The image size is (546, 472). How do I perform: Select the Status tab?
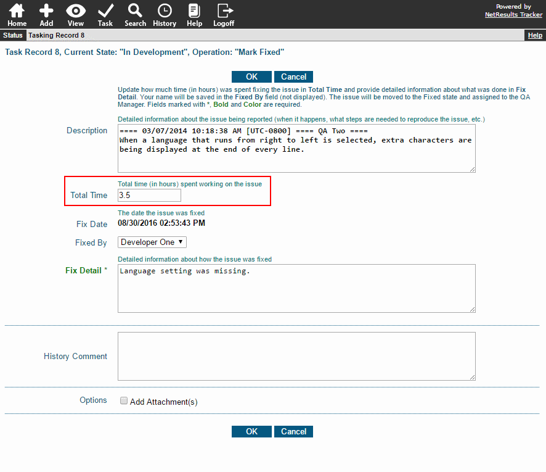pos(13,35)
